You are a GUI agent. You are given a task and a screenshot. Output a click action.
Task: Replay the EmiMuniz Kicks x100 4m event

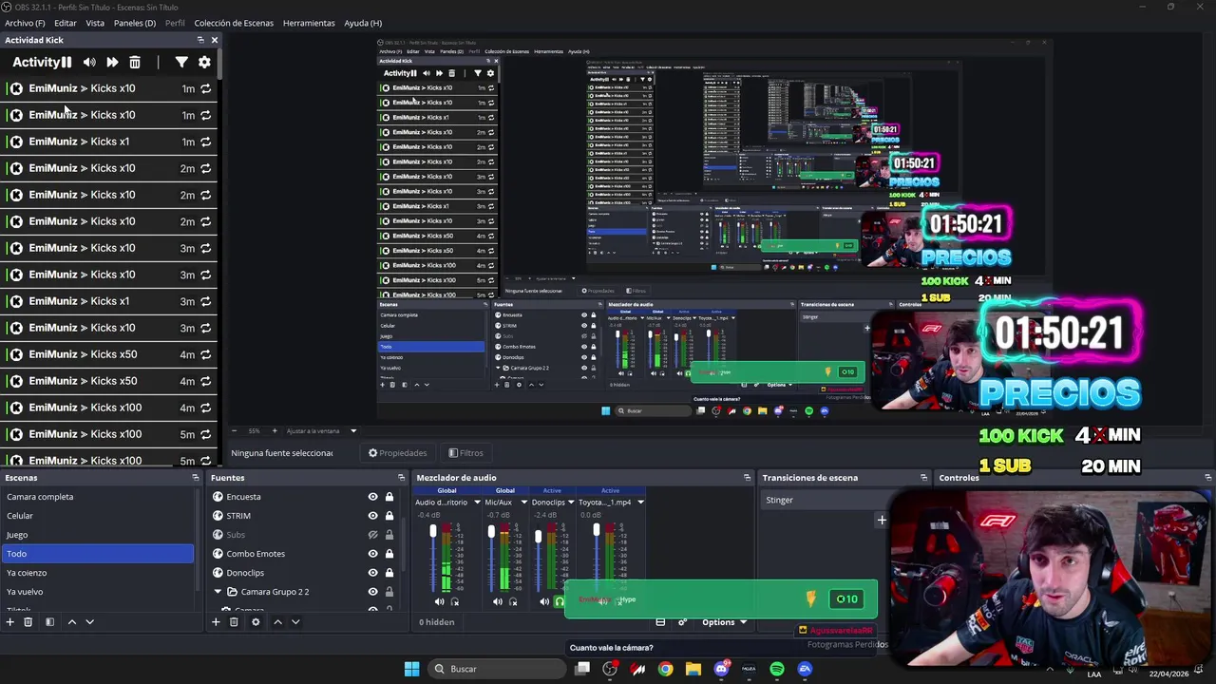pyautogui.click(x=205, y=408)
